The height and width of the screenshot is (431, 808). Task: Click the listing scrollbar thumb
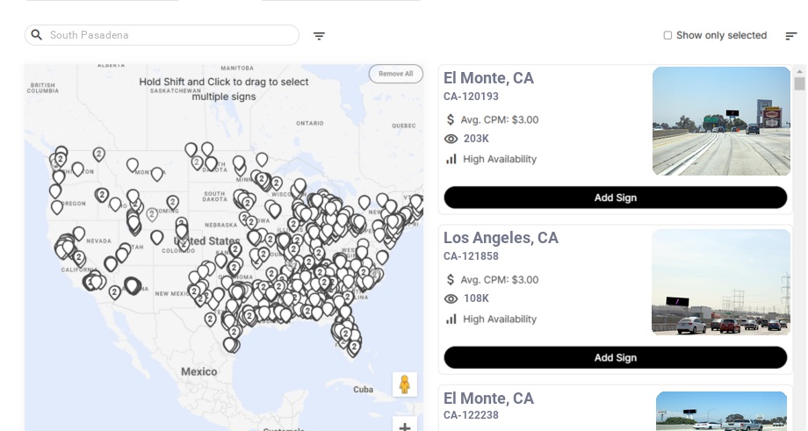[799, 84]
